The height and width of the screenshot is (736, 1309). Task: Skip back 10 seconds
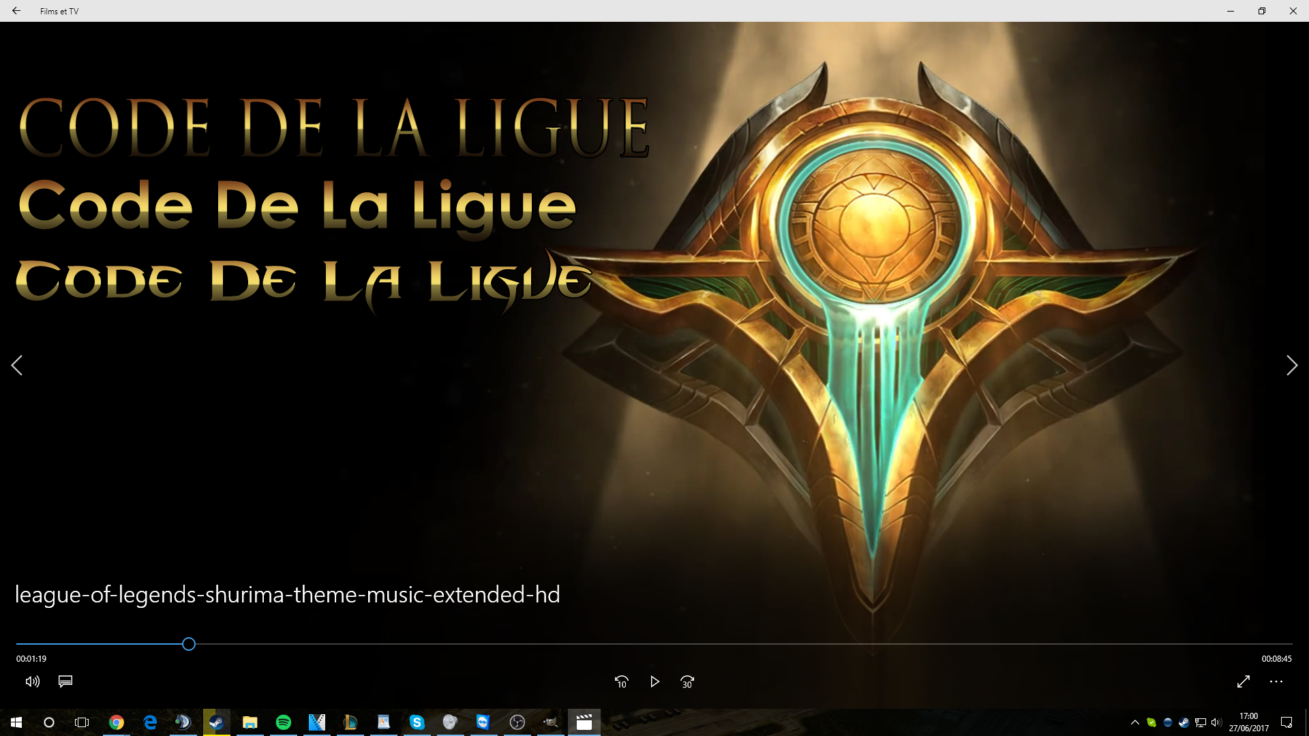tap(621, 681)
